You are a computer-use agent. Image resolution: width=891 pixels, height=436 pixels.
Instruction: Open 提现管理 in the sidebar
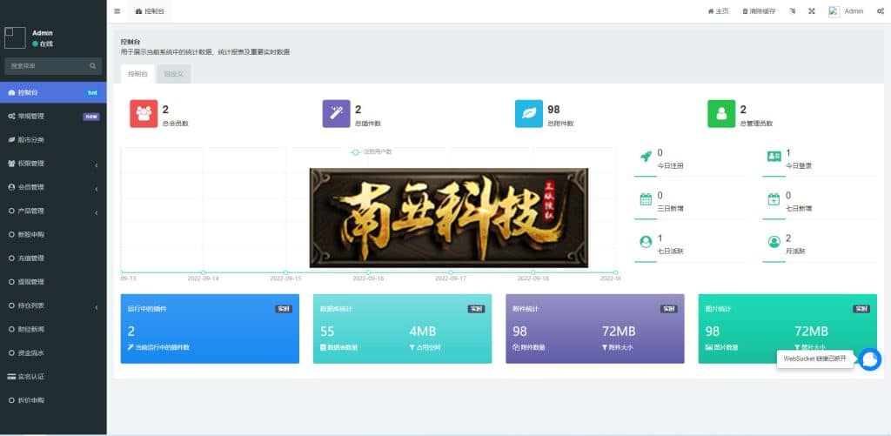point(53,282)
